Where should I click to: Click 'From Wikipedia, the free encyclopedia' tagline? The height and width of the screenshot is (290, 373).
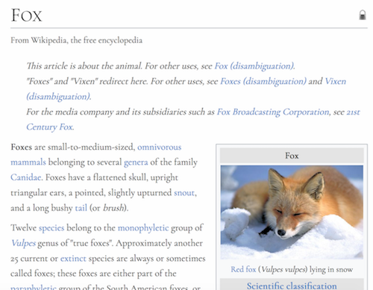[76, 40]
